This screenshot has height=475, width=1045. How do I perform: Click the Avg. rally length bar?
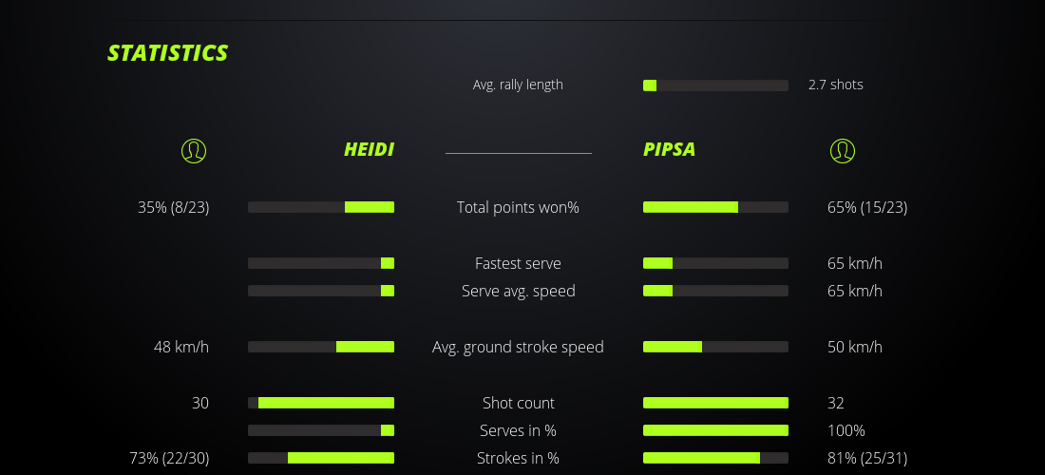click(x=715, y=85)
